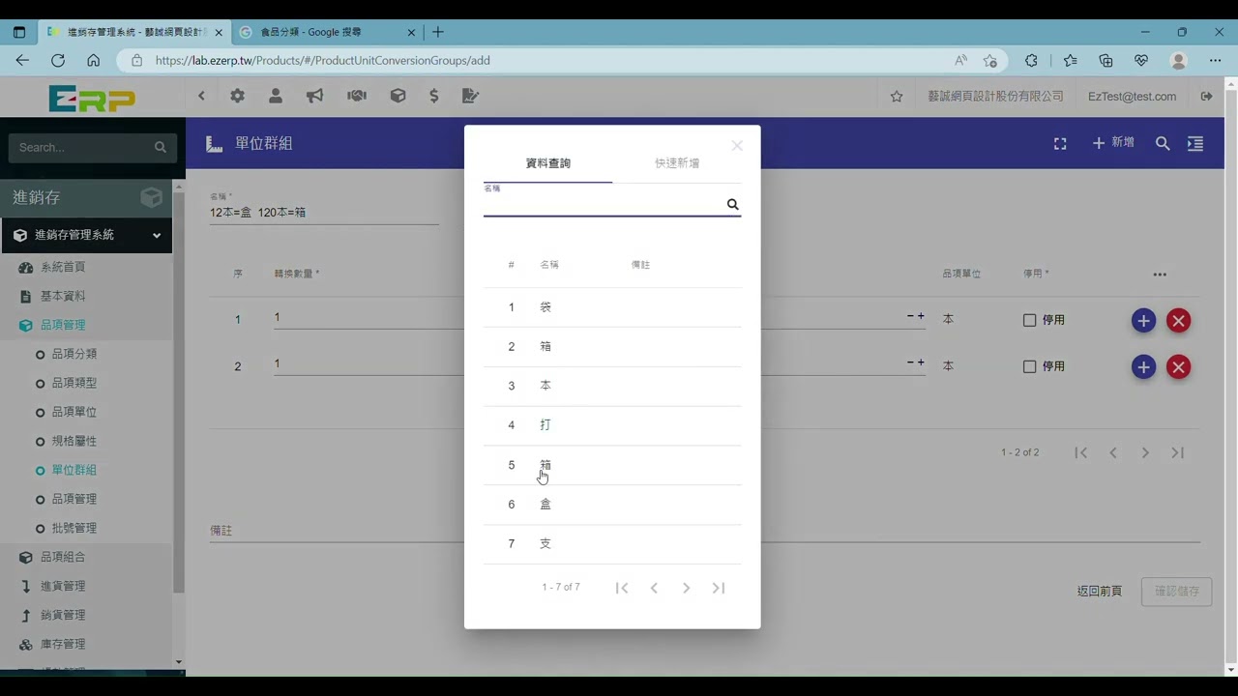This screenshot has height=696, width=1238.
Task: Go to first page in main table pagination
Action: 1081,452
